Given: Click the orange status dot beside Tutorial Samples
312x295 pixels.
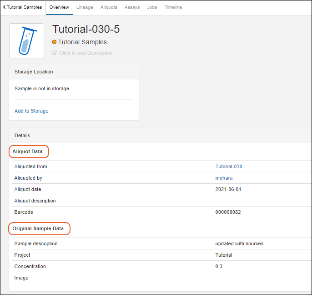Looking at the screenshot, I should pos(55,42).
